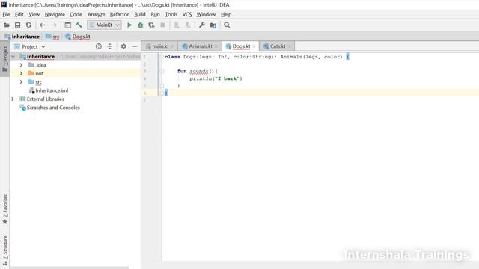Expand External Libraries node
Screen dimensions: 479x269
click(x=13, y=99)
